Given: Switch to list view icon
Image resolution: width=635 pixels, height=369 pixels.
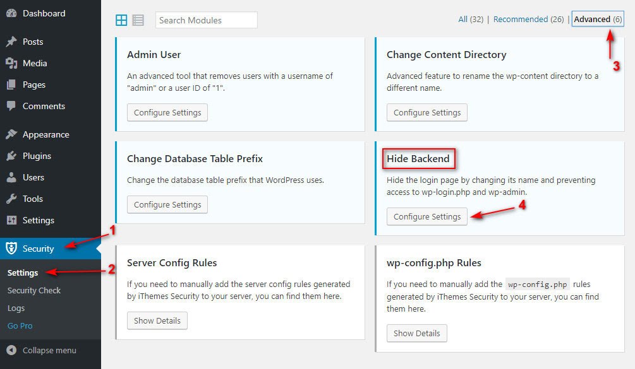Looking at the screenshot, I should click(x=138, y=20).
